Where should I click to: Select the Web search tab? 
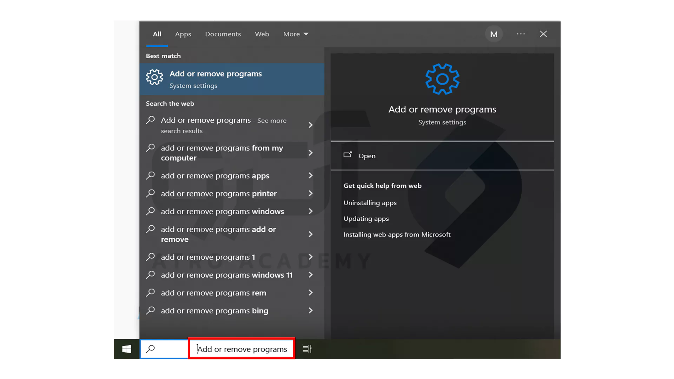(x=262, y=34)
